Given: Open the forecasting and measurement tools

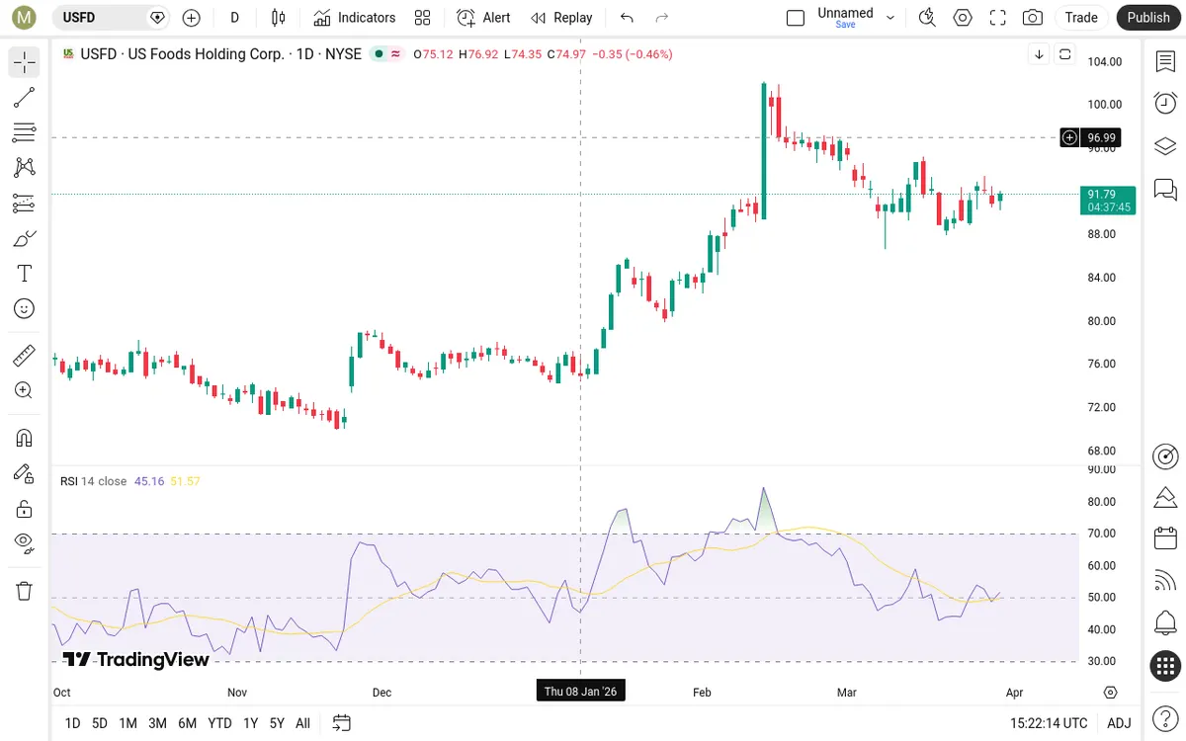Looking at the screenshot, I should 25,204.
